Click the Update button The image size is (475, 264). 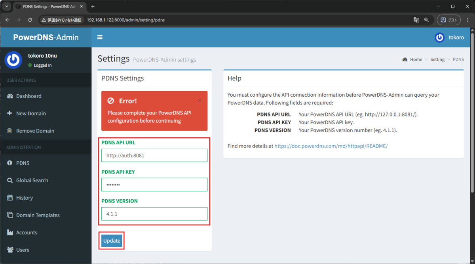(112, 241)
